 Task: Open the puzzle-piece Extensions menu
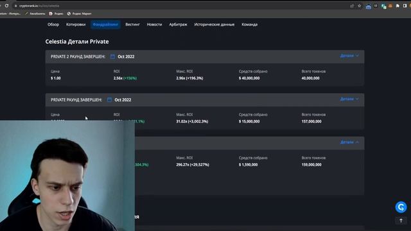click(398, 6)
